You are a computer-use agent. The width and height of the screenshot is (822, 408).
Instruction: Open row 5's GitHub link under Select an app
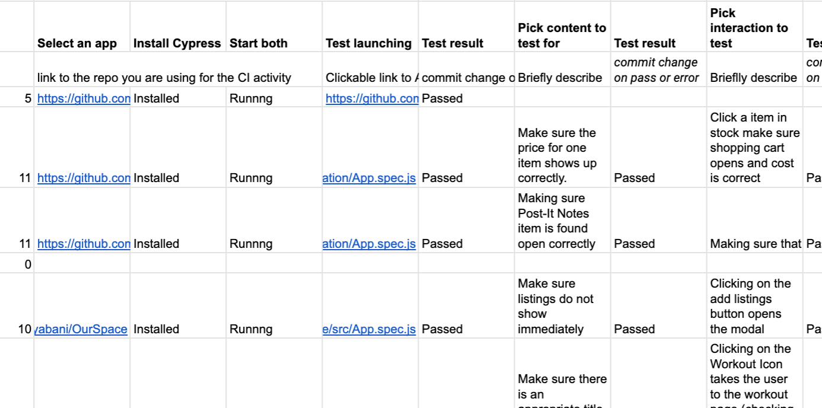click(x=84, y=98)
